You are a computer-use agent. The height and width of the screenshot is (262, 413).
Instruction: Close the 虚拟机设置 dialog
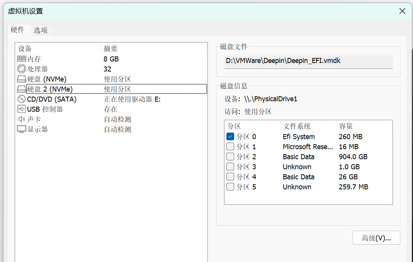pyautogui.click(x=402, y=11)
